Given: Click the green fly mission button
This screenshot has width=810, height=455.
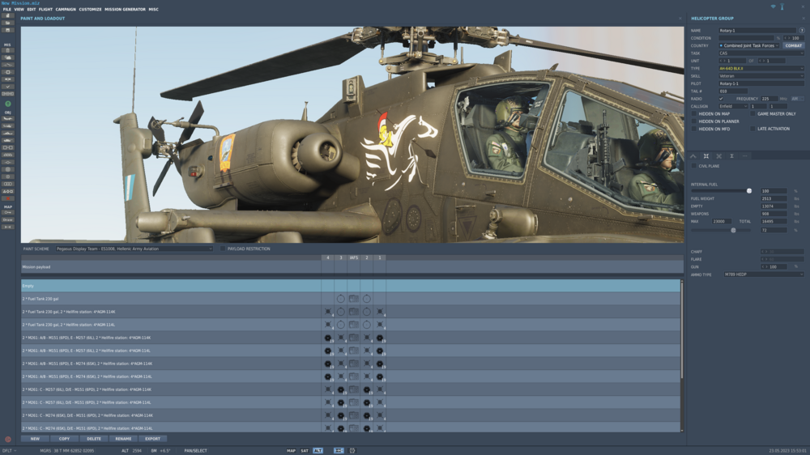Looking at the screenshot, I should [8, 104].
